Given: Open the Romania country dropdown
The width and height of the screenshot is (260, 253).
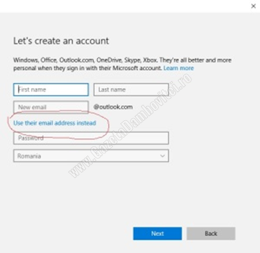Looking at the screenshot, I should pyautogui.click(x=91, y=156).
